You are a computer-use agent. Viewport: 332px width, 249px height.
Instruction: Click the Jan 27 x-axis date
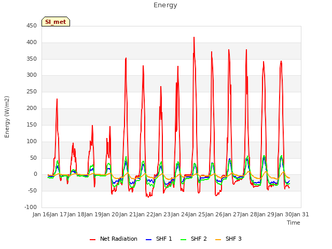tap(231, 215)
